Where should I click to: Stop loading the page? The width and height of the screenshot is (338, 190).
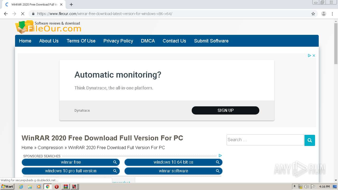pos(23,14)
